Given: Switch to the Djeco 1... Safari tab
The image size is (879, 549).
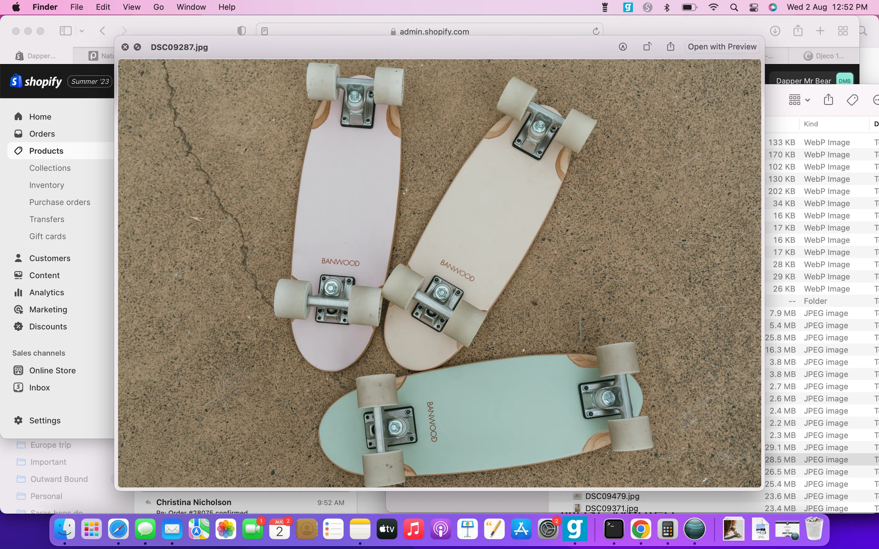Looking at the screenshot, I should (x=824, y=56).
